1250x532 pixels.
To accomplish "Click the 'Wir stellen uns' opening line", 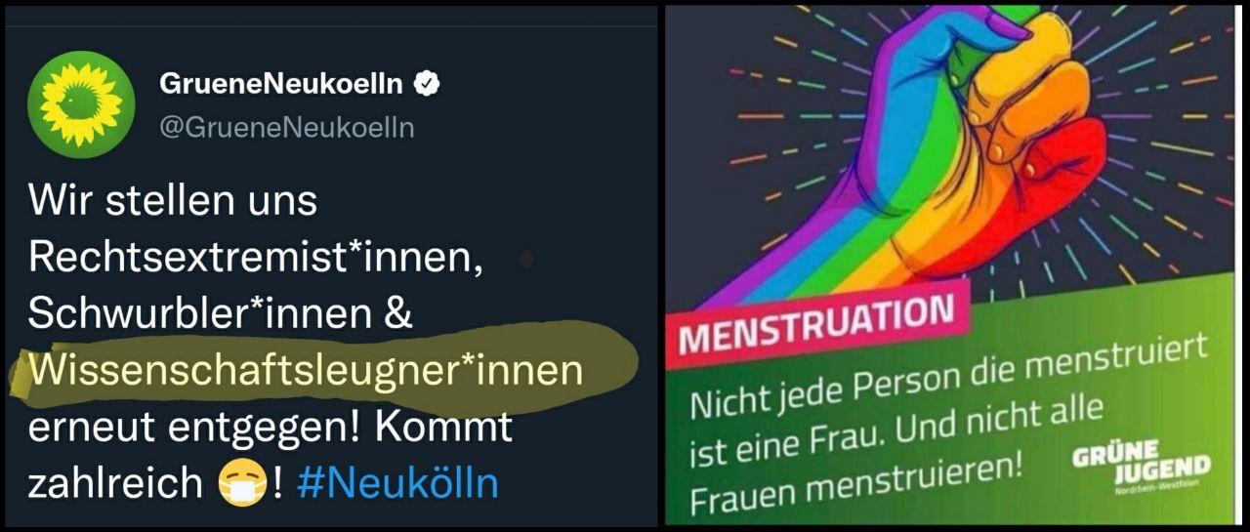I will point(173,201).
